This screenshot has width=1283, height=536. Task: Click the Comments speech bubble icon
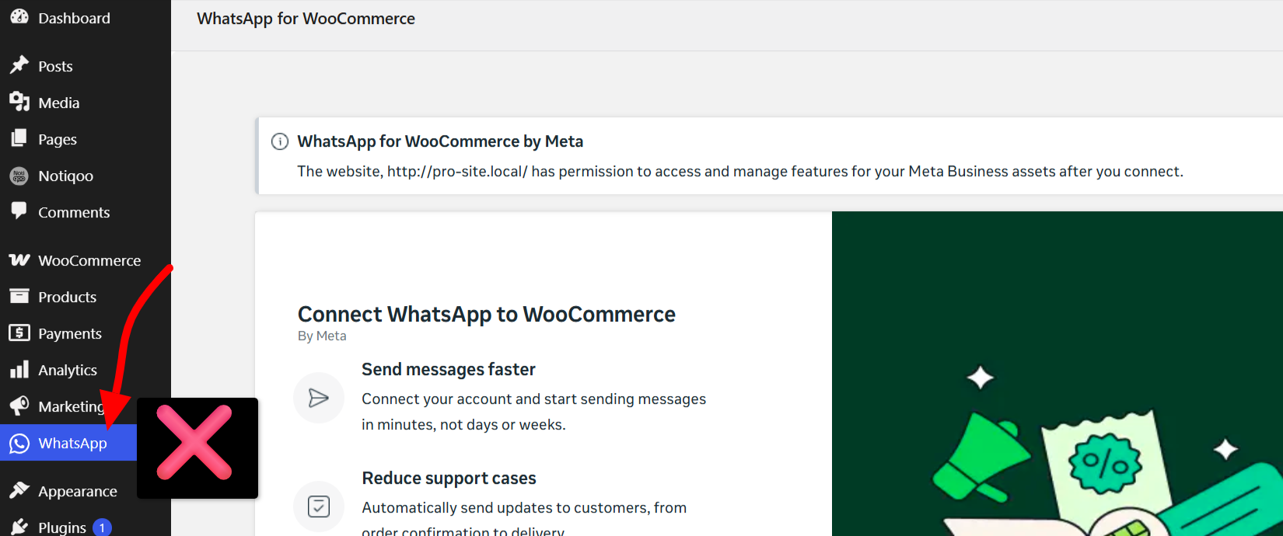point(19,211)
